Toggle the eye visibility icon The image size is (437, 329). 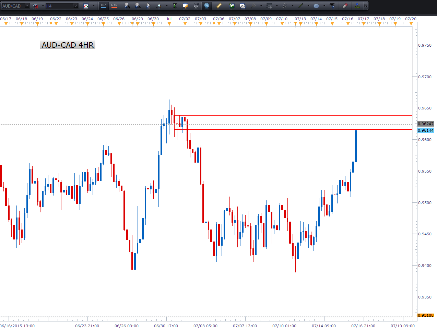tap(196, 6)
